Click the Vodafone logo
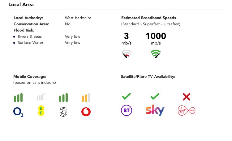The width and height of the screenshot is (232, 141). (x=86, y=112)
